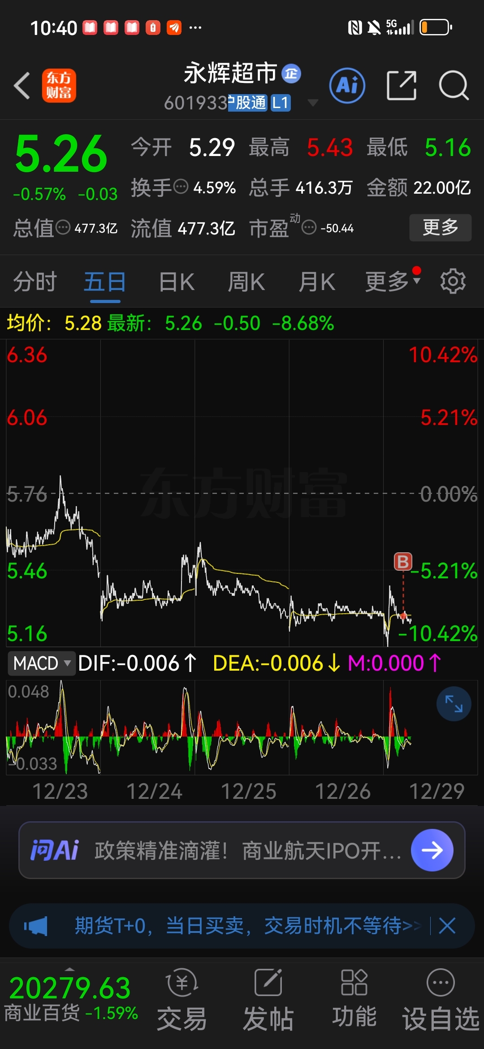Open the 期货T+0 promotion link
Image resolution: width=484 pixels, height=1049 pixels.
click(248, 926)
